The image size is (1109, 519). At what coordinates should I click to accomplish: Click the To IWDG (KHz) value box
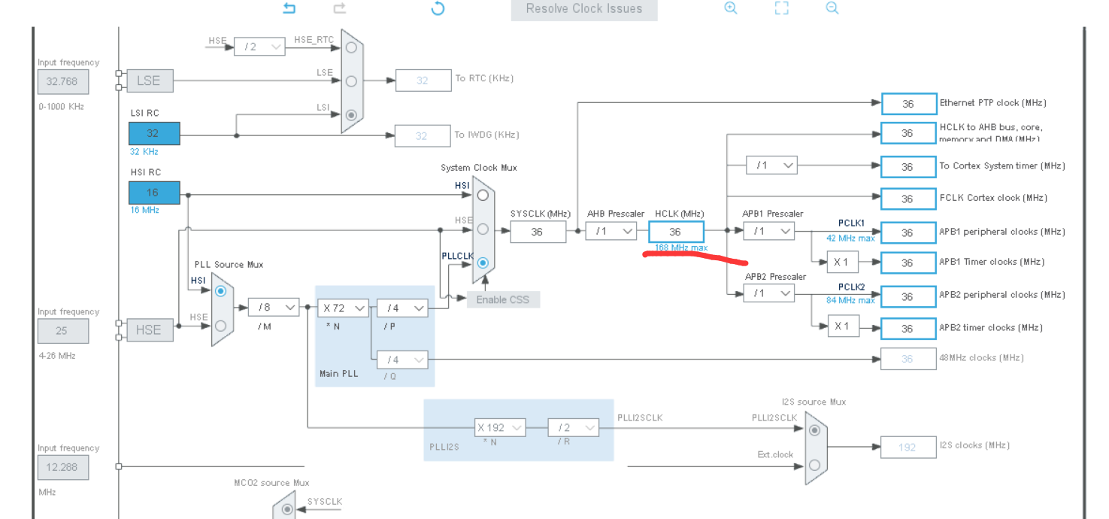tap(423, 135)
